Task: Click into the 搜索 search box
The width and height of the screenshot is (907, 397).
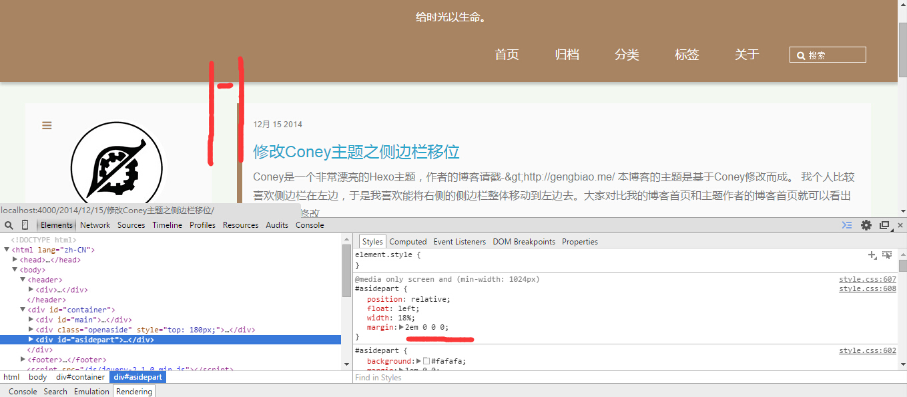Action: pyautogui.click(x=828, y=55)
